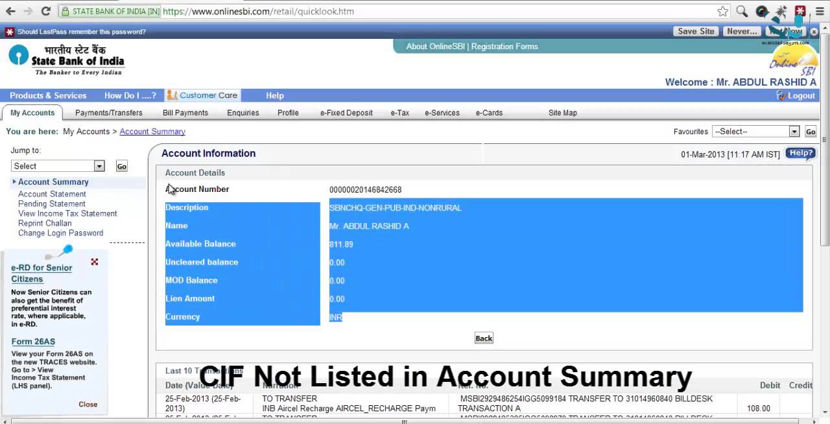
Task: Click the Online SBI sun logo
Action: (x=794, y=60)
